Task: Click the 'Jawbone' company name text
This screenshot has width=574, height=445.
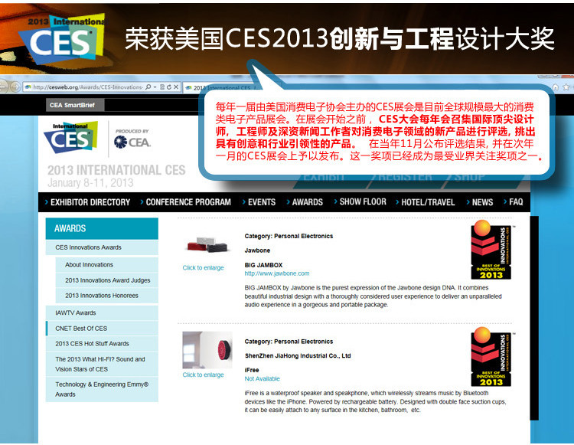Action: (x=257, y=250)
